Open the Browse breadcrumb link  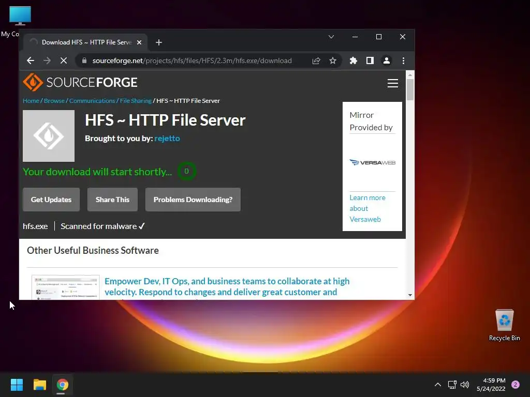[x=54, y=101]
